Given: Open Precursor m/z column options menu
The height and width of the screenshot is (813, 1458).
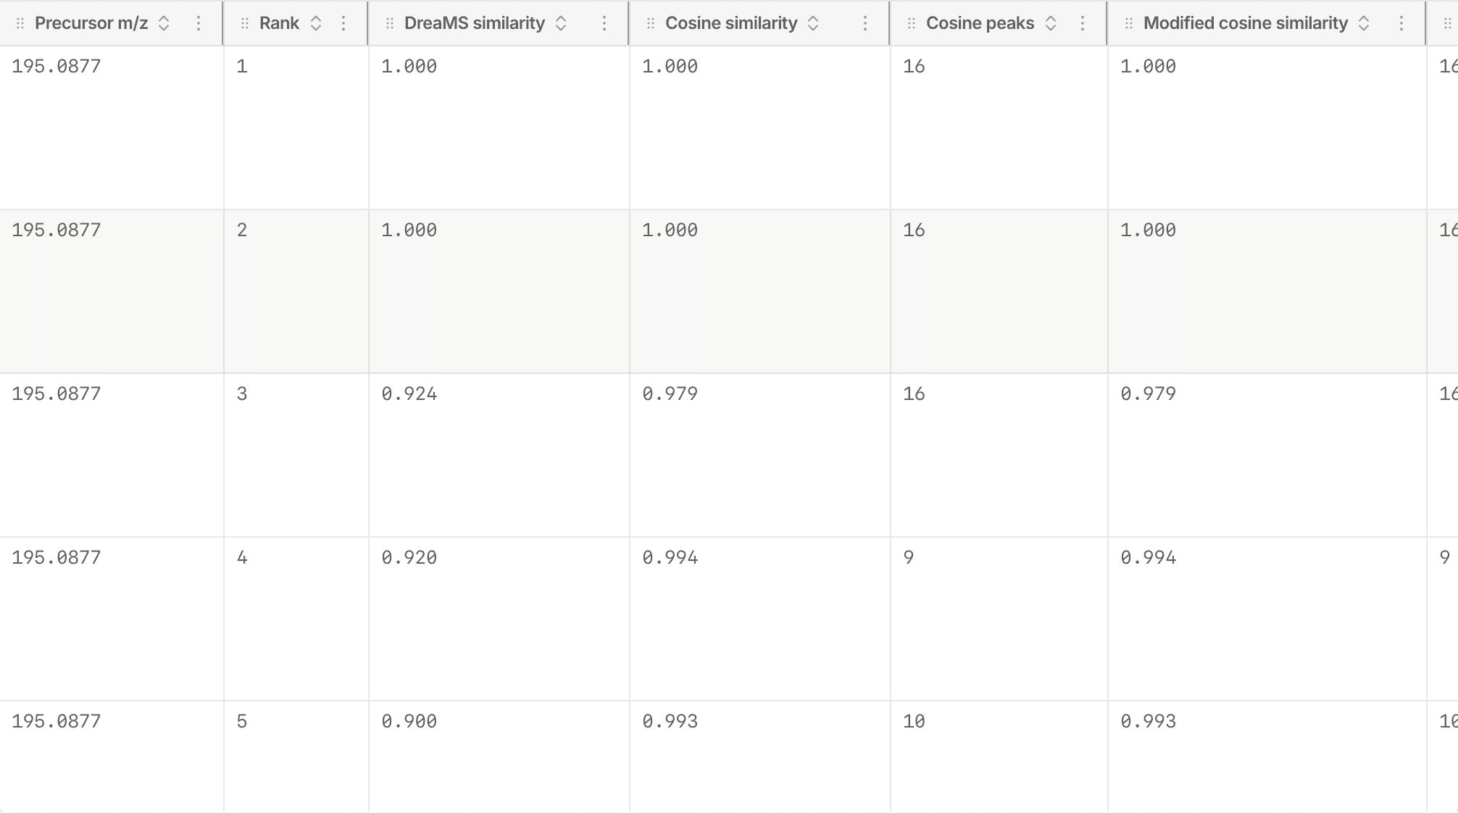Looking at the screenshot, I should point(199,23).
